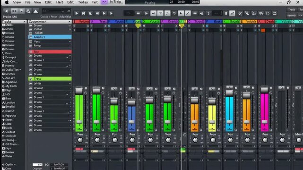
Task: Click the page icon beside Homes
Action: pyautogui.click(x=3, y=66)
